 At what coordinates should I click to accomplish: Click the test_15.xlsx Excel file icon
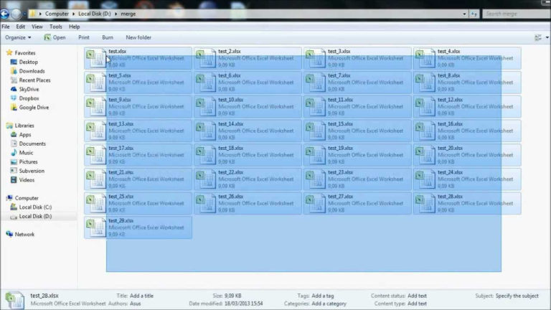pyautogui.click(x=315, y=131)
